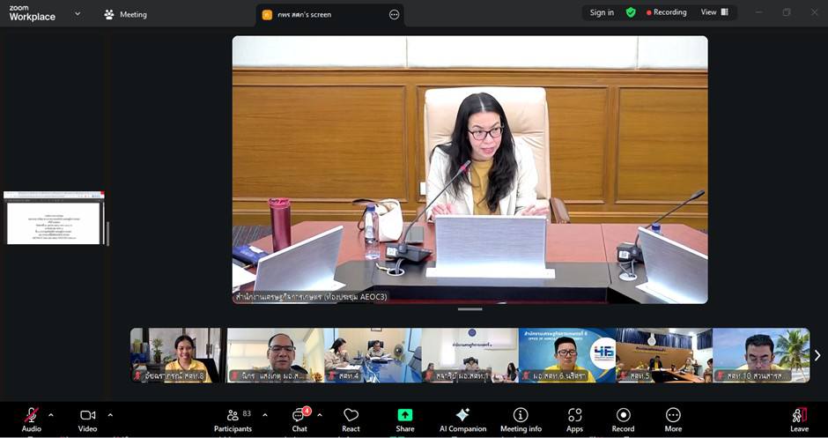Expand audio options arrow next to Audio
This screenshot has width=828, height=438.
(51, 414)
